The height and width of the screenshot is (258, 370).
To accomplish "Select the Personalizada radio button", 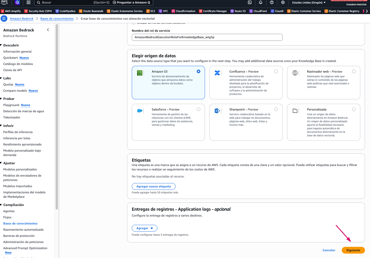I will pos(354,109).
